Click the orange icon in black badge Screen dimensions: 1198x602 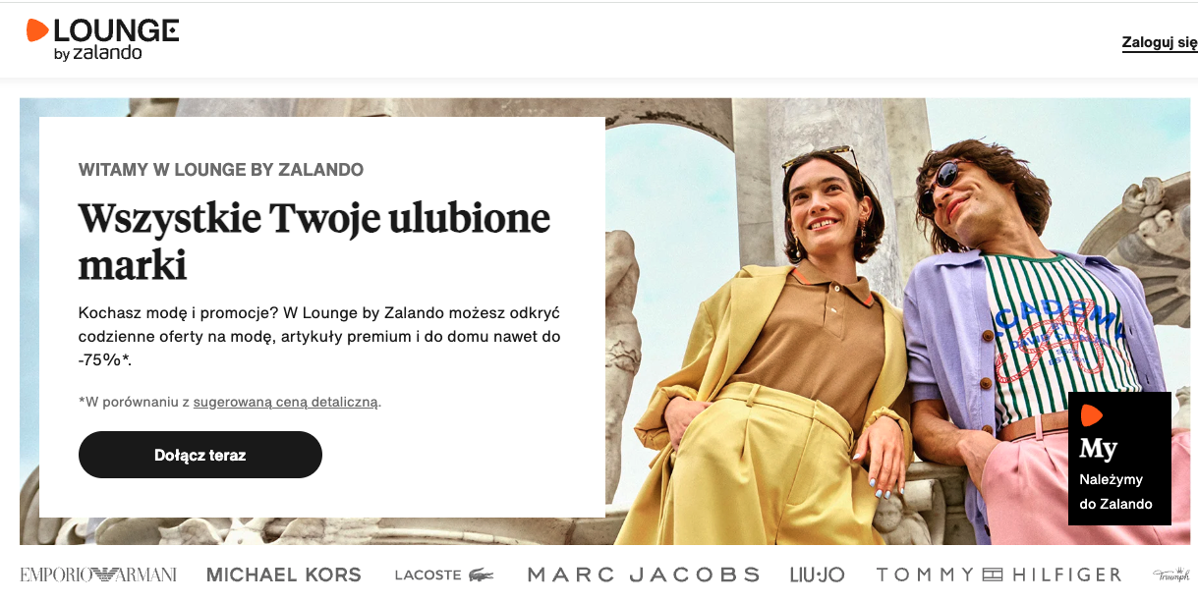(1091, 415)
